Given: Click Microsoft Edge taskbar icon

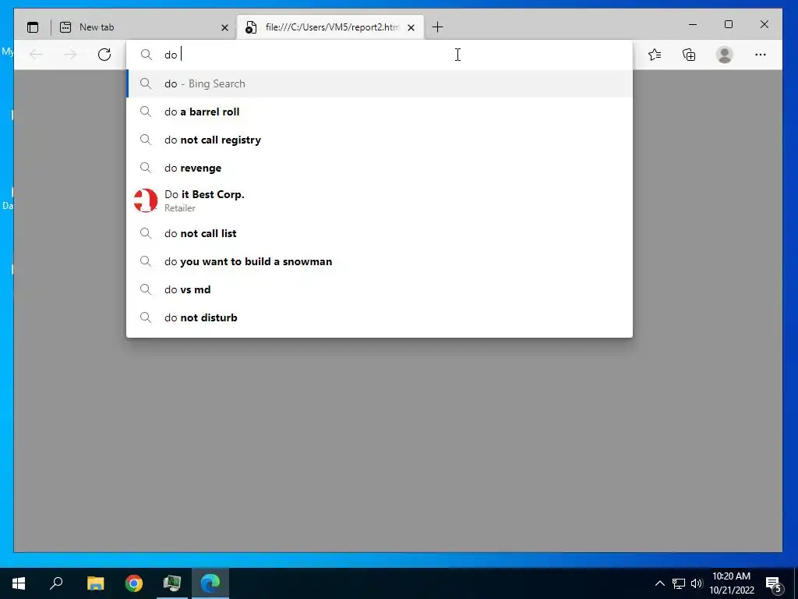Looking at the screenshot, I should tap(210, 583).
